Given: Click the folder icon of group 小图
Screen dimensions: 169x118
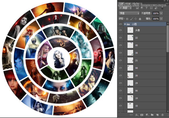Looking at the screenshot, I should point(128,24).
